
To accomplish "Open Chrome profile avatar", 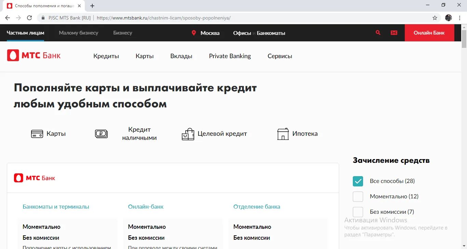I will coord(449,18).
